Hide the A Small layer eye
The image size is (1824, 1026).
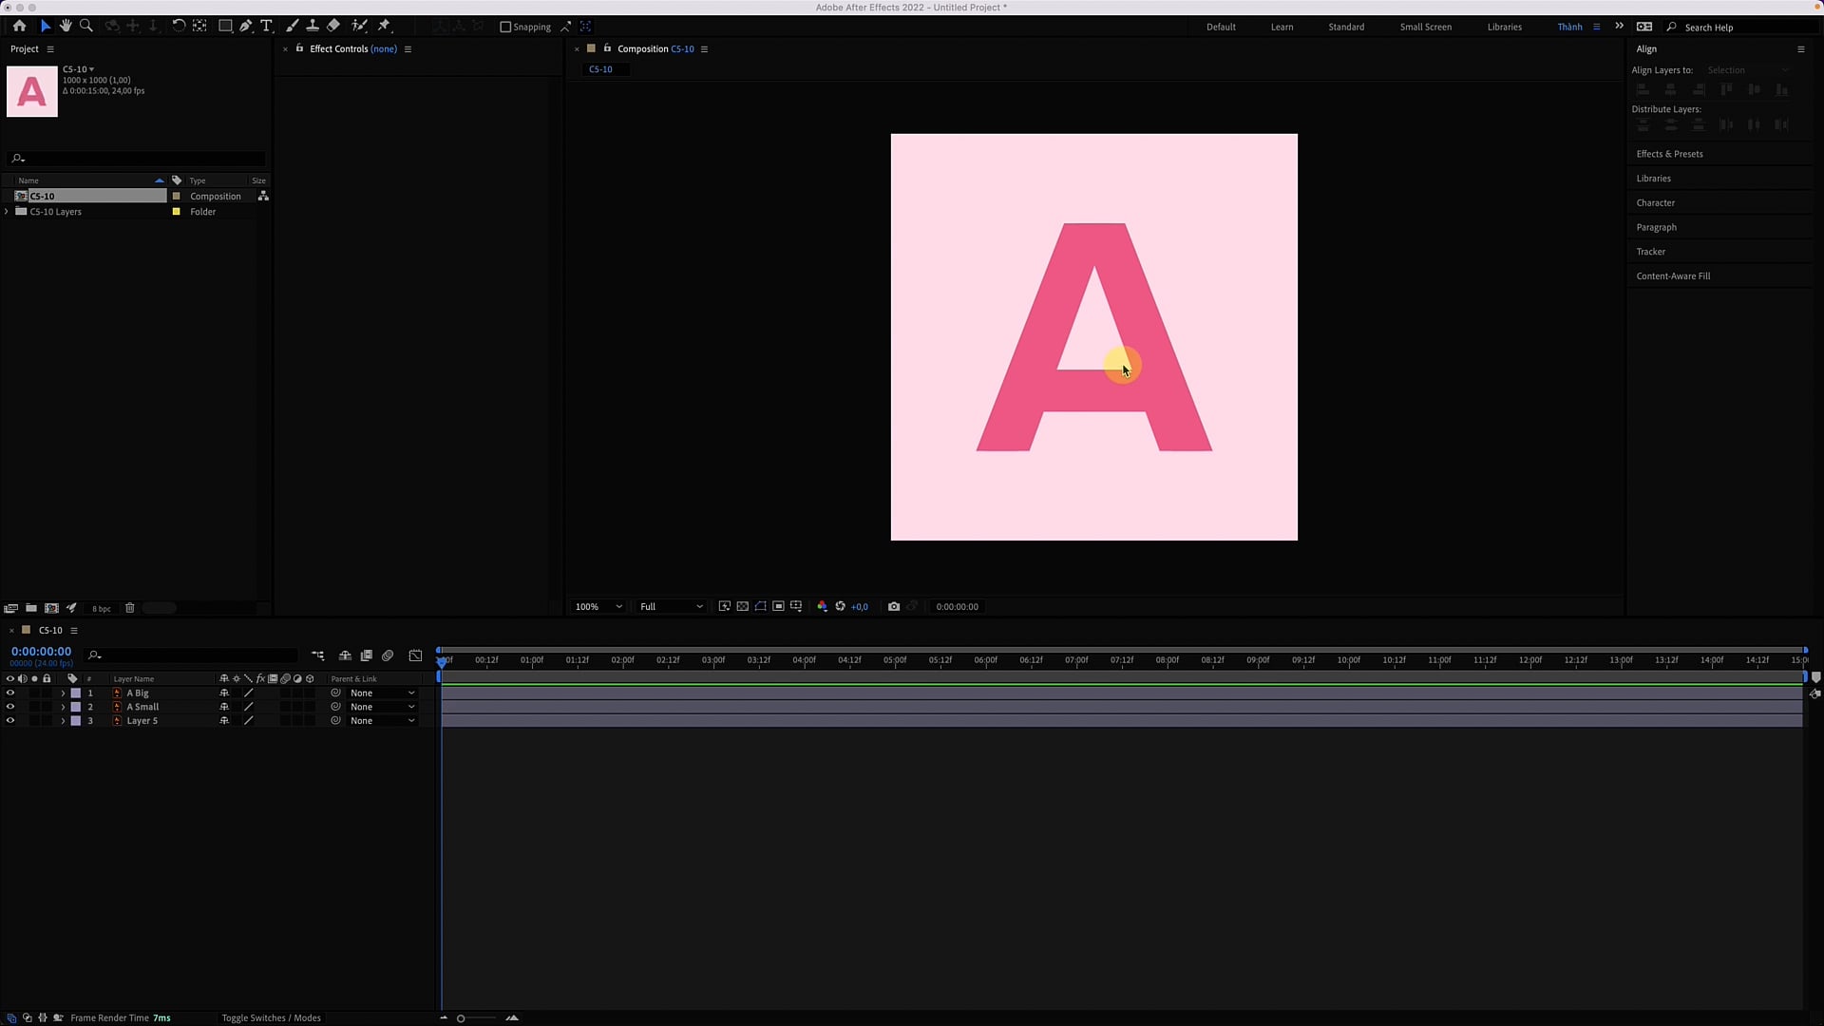tap(10, 707)
